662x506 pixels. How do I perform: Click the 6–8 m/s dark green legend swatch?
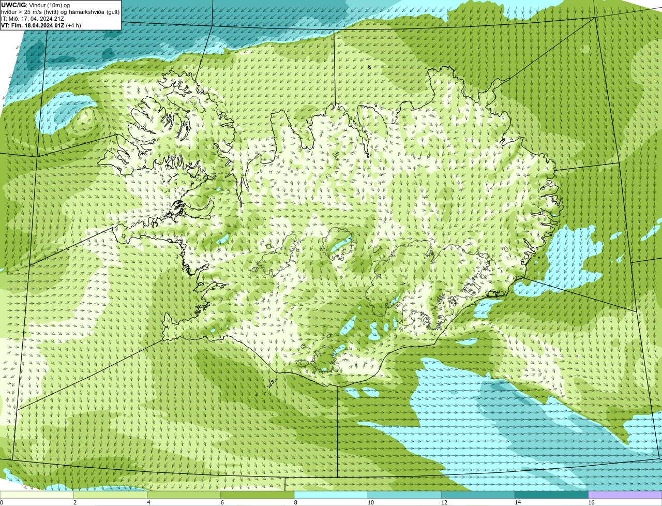[x=258, y=495]
